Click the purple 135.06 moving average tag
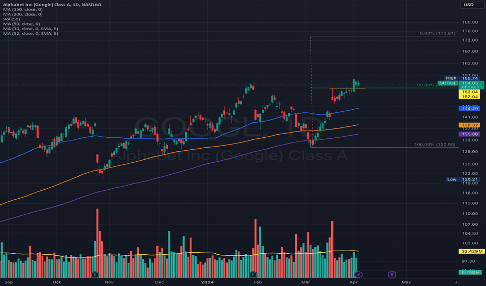 (x=469, y=134)
